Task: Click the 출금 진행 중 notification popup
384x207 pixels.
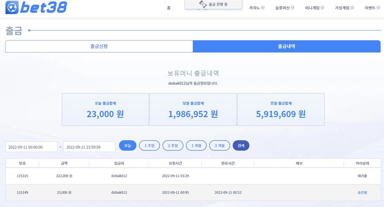Action: click(x=213, y=5)
